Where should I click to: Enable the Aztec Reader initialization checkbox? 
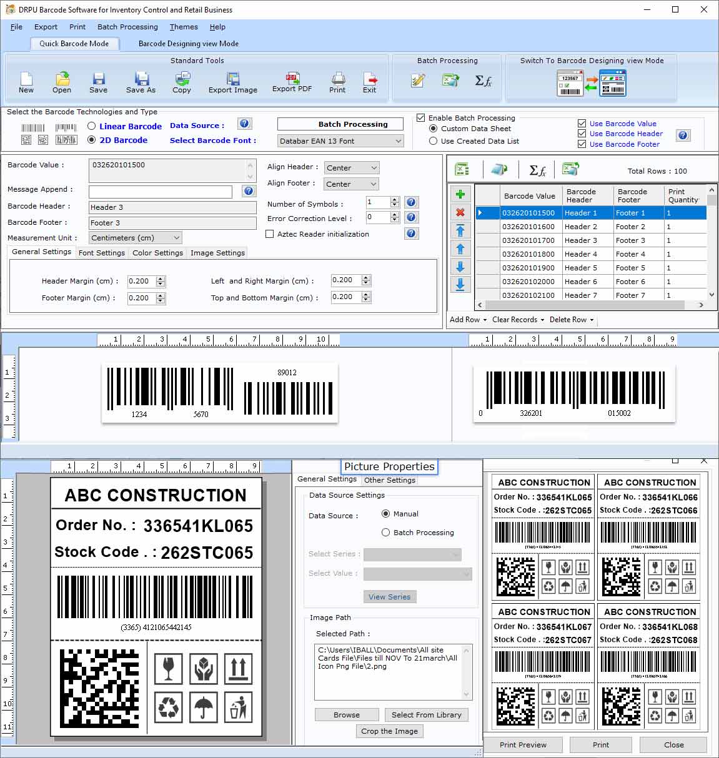[x=269, y=234]
